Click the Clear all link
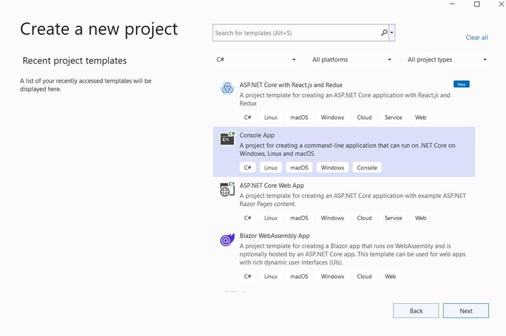Image resolution: width=506 pixels, height=336 pixels. pos(477,37)
